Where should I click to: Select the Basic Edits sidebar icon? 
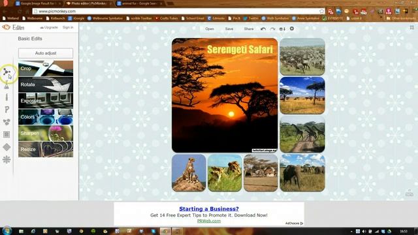click(7, 72)
